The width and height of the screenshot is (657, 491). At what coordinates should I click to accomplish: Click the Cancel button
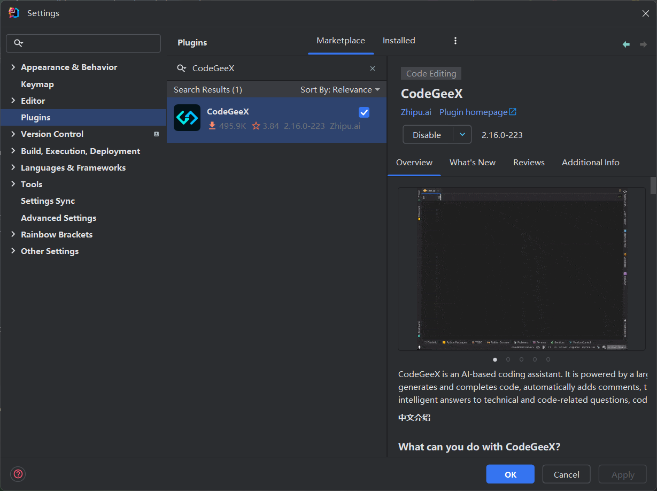[x=566, y=474]
